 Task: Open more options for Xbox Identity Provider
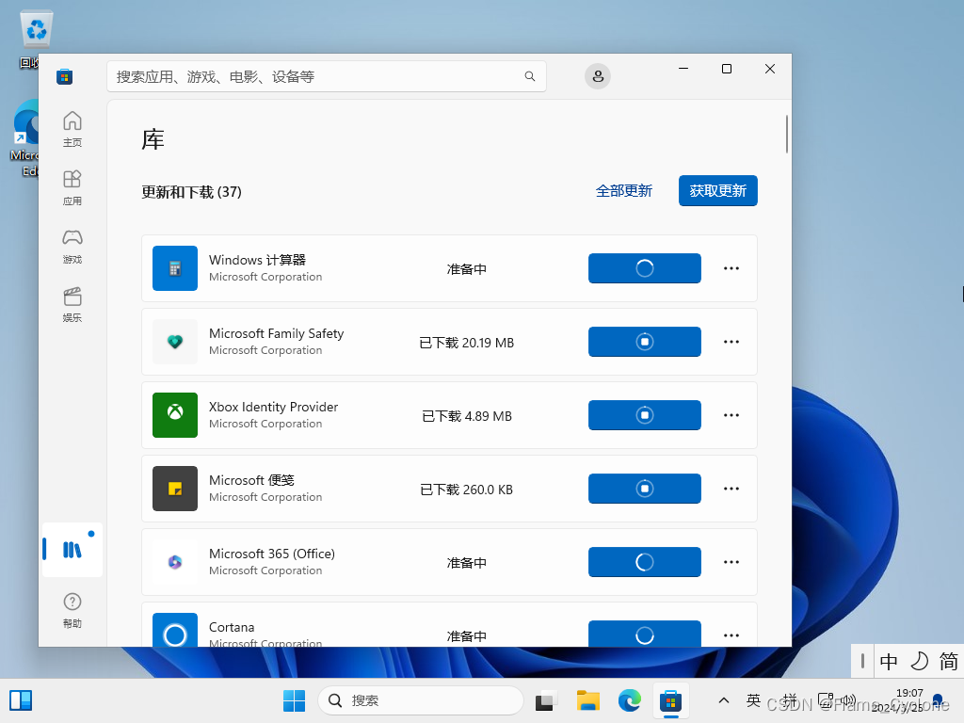coord(731,415)
